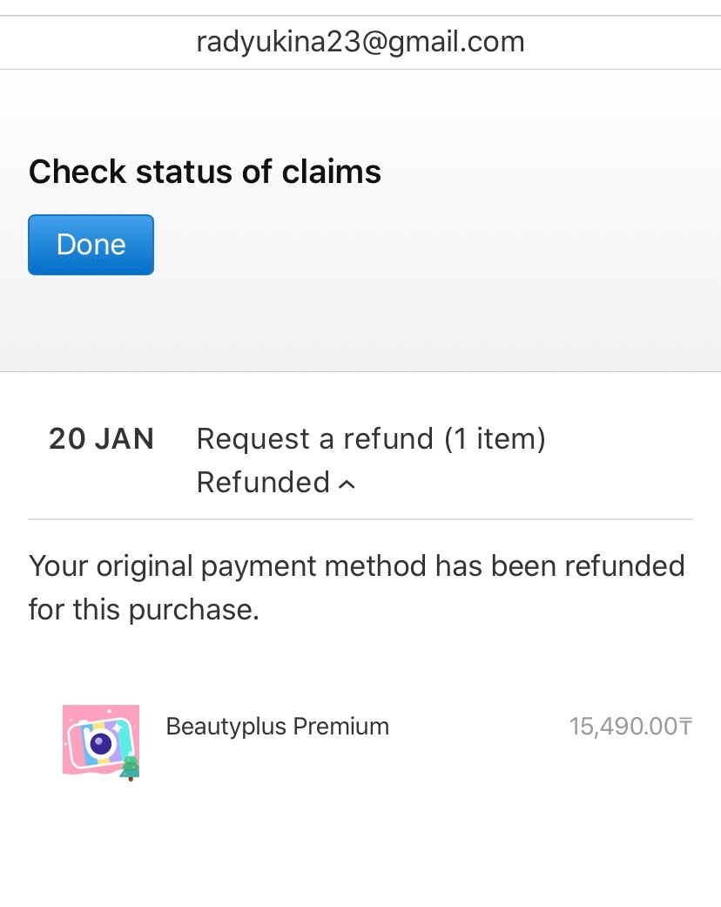Tap the radyukina23@gmail.com account email
The height and width of the screenshot is (907, 721).
click(360, 42)
